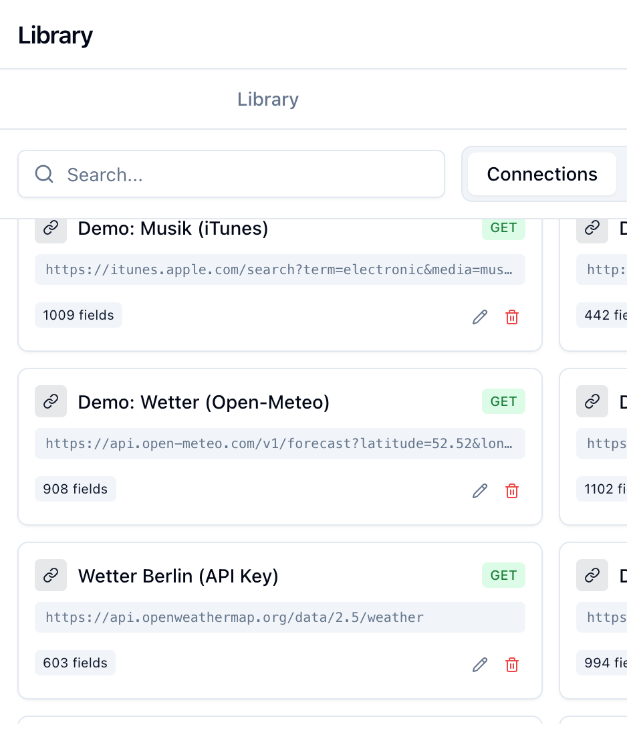Click the GET badge on Wetter Berlin
Image resolution: width=627 pixels, height=745 pixels.
pyautogui.click(x=503, y=575)
